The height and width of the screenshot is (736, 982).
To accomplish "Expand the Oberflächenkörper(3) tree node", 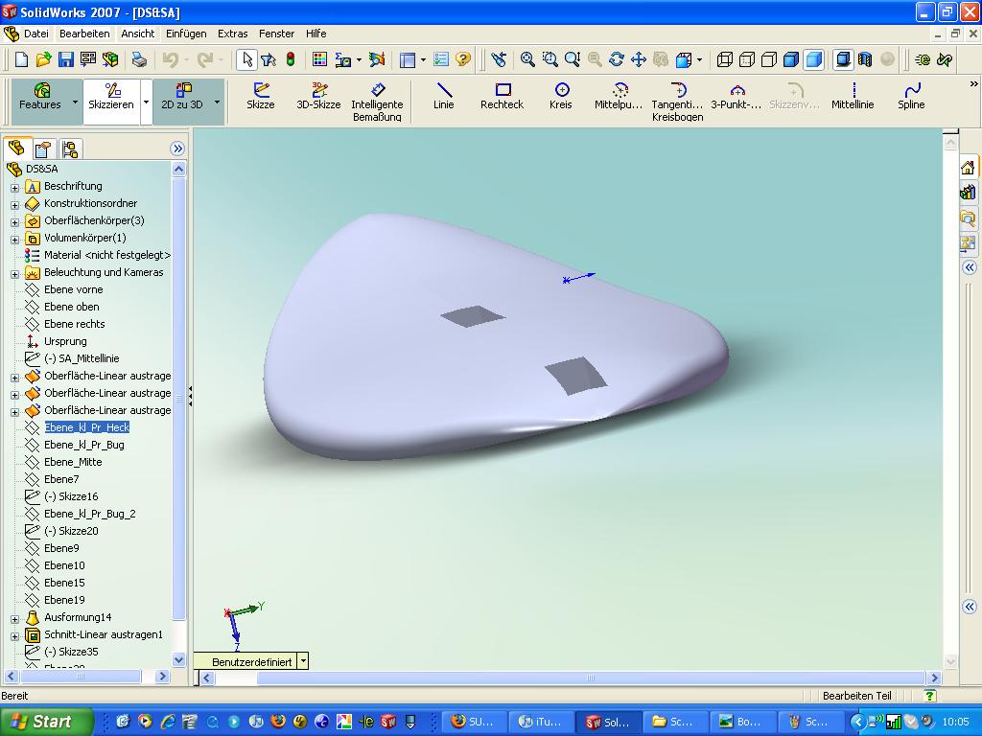I will [x=15, y=221].
